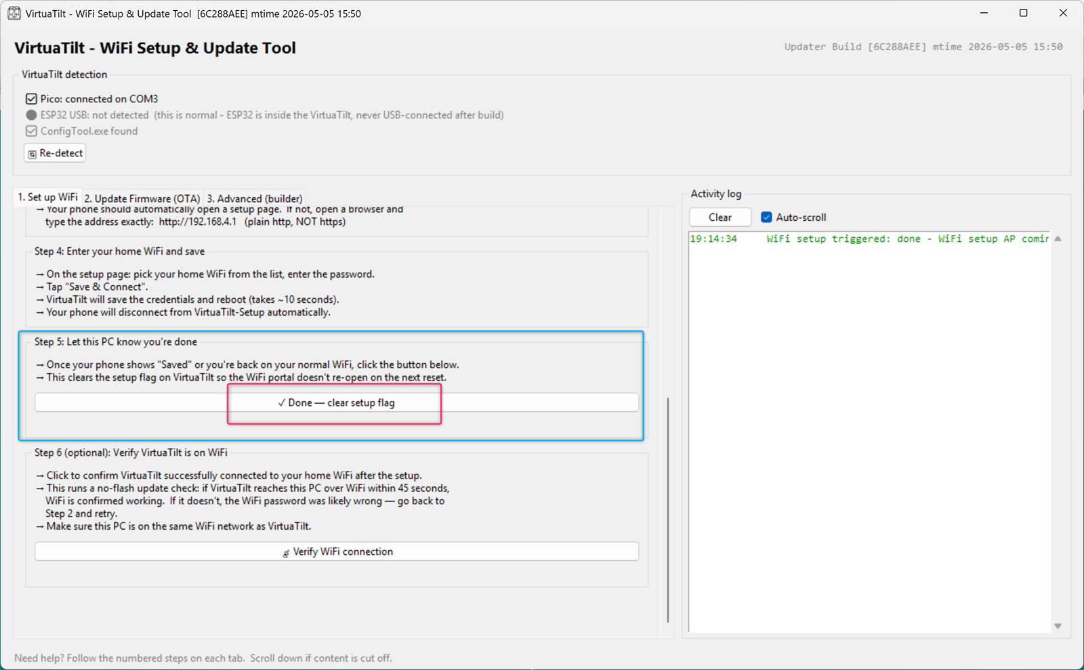The image size is (1084, 670).
Task: Click the "Activity log" panel label
Action: (716, 194)
